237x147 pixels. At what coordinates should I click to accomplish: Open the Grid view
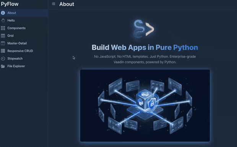point(24,36)
